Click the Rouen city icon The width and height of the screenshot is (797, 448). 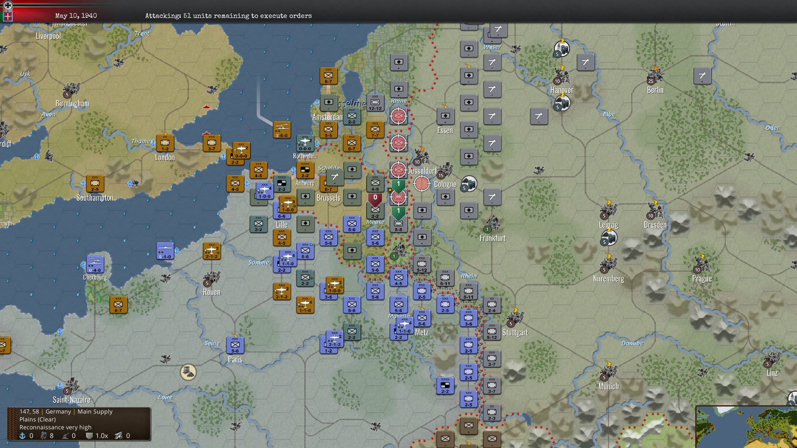212,278
